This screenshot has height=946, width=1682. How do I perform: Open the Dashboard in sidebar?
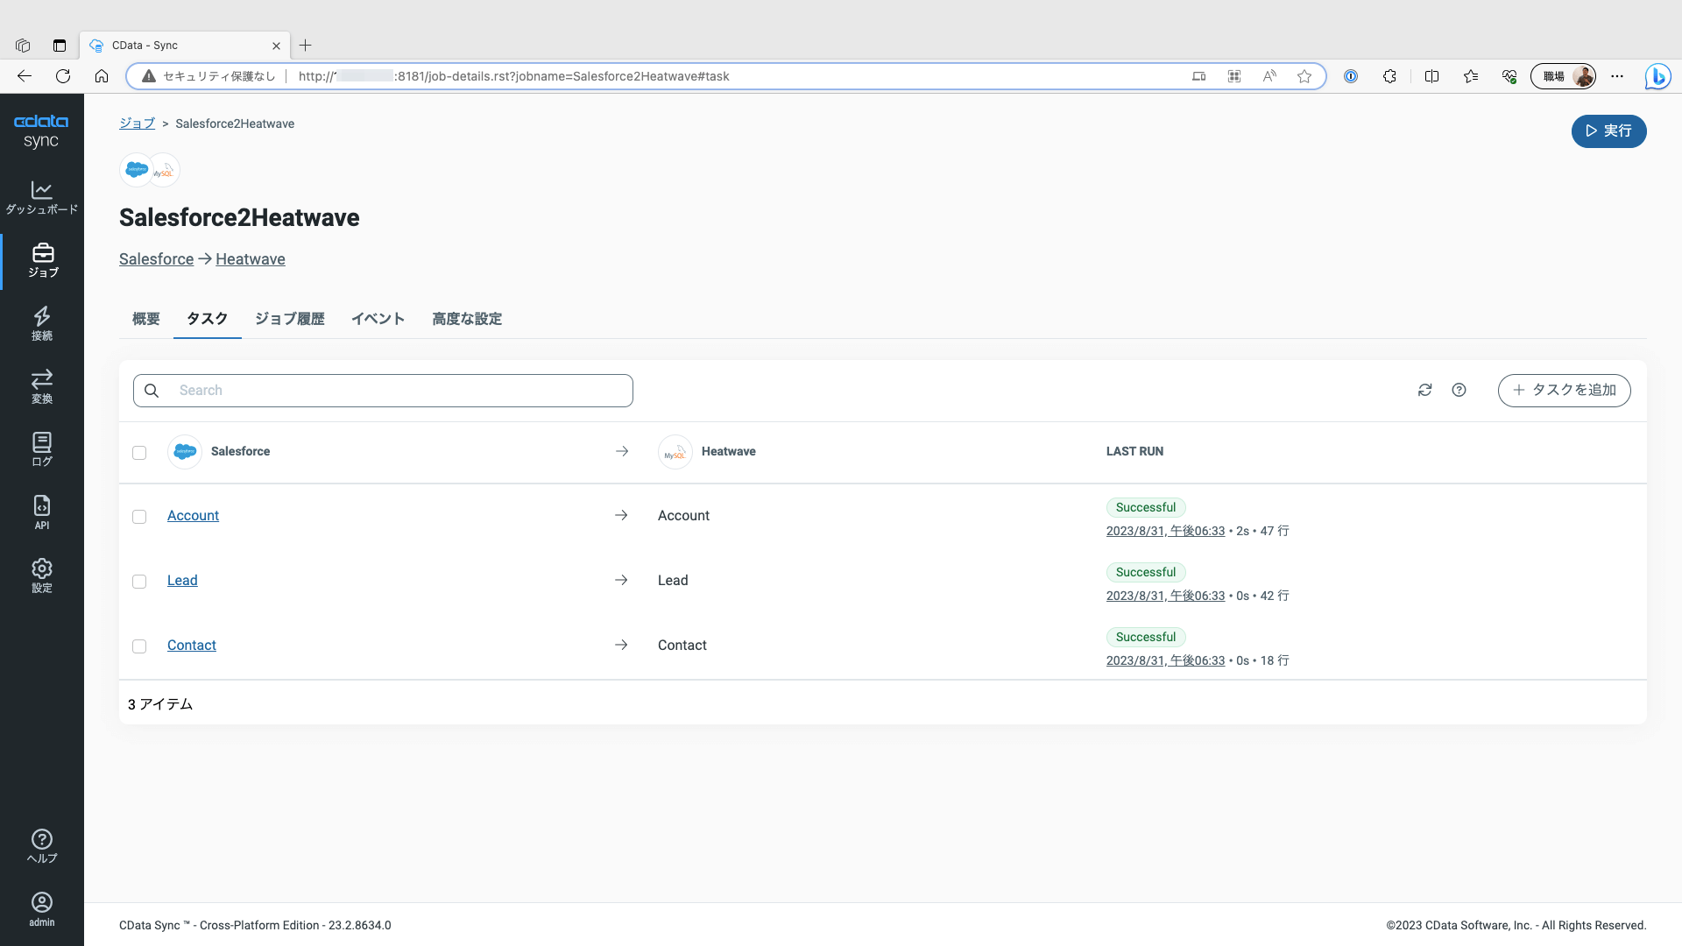[x=41, y=197]
